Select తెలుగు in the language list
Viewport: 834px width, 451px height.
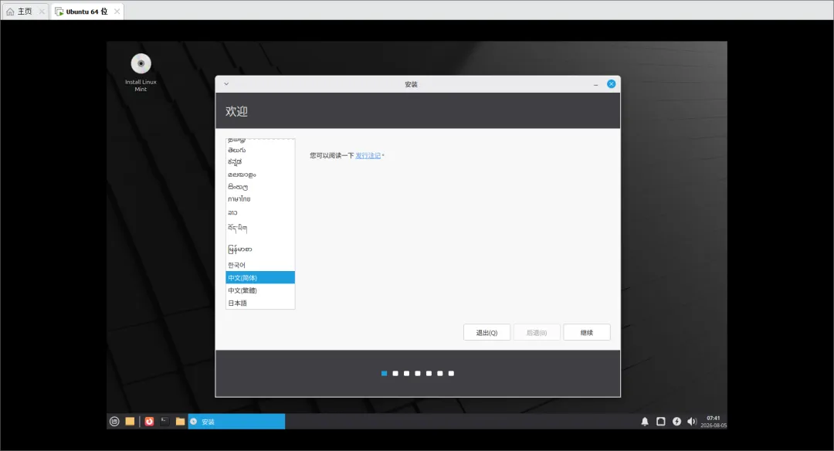coord(260,150)
